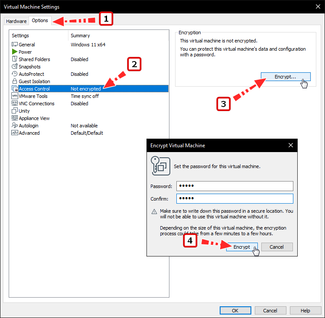Screen dimensions: 325x318
Task: Switch to the Hardware tab
Action: pos(16,21)
